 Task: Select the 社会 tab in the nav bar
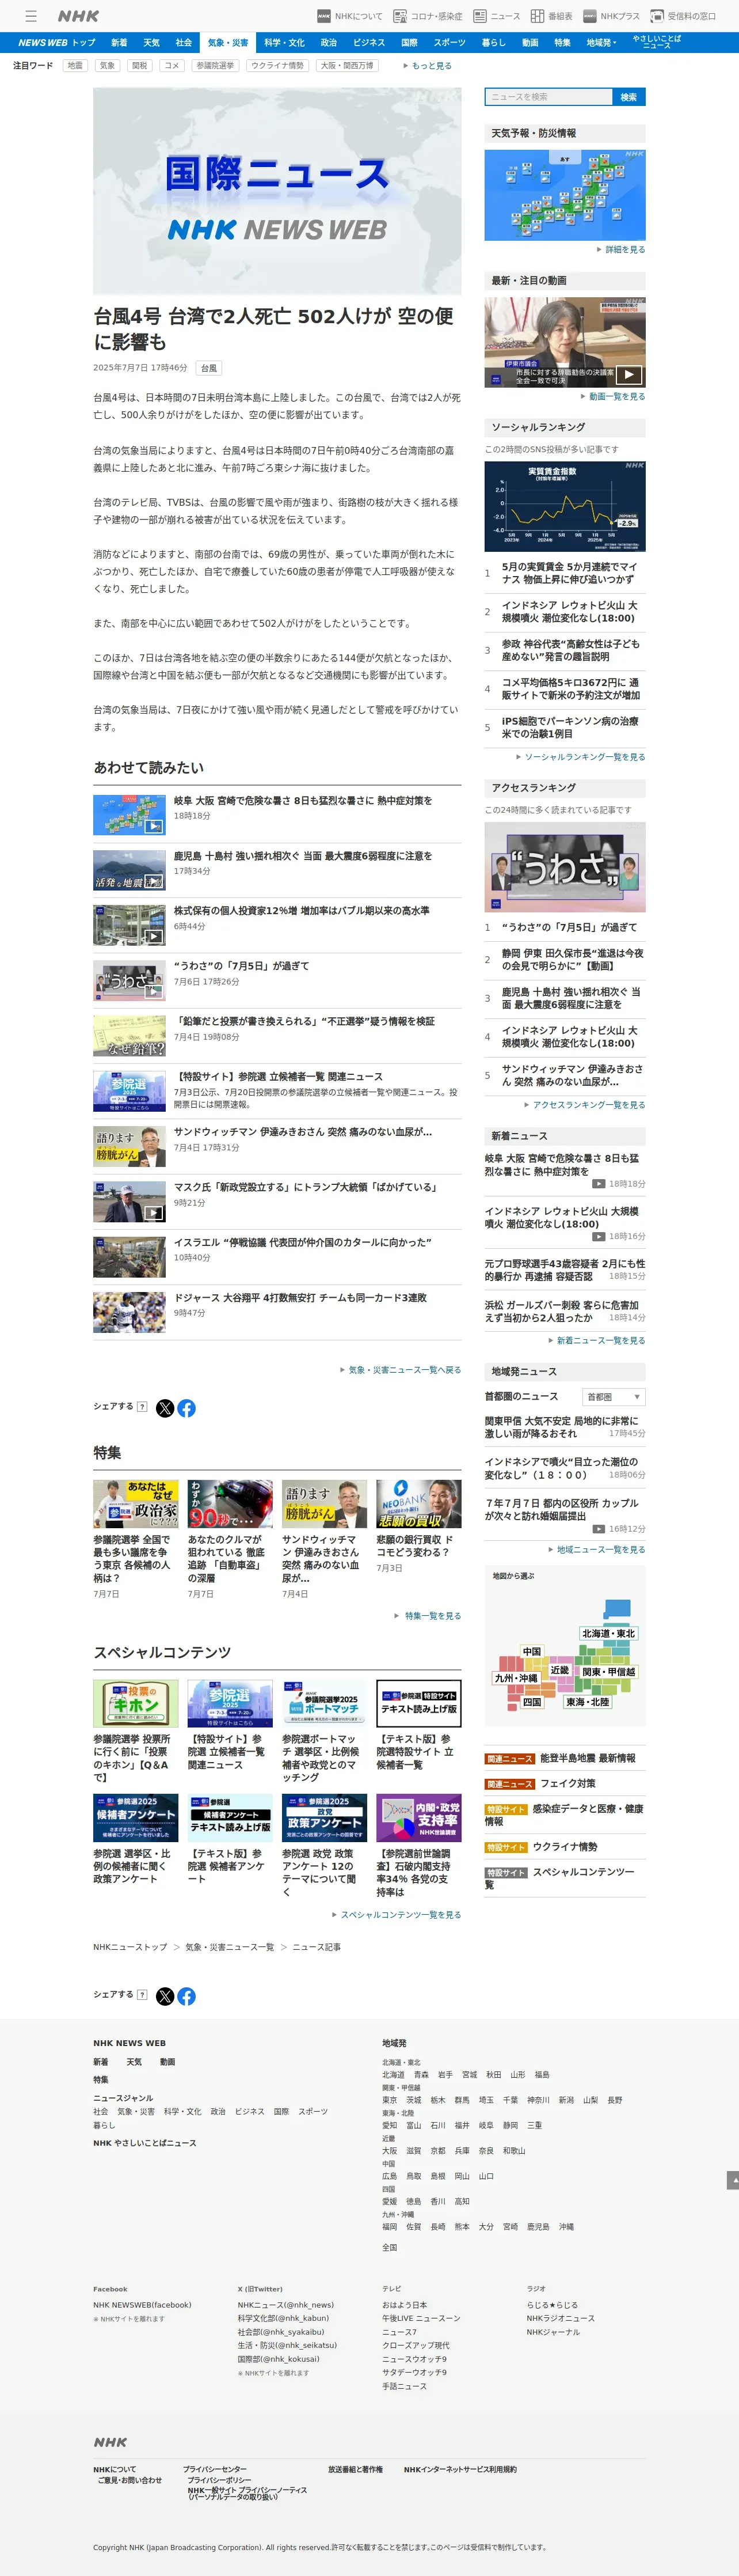tap(184, 43)
